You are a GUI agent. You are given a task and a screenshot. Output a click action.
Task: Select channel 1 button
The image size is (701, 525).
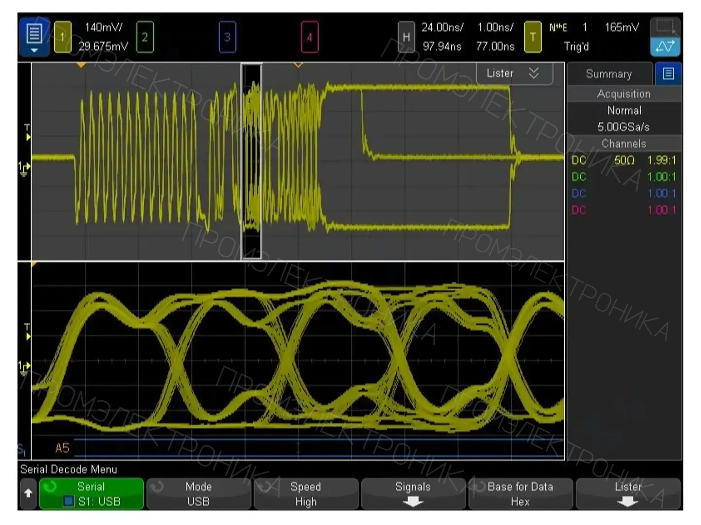tap(62, 37)
